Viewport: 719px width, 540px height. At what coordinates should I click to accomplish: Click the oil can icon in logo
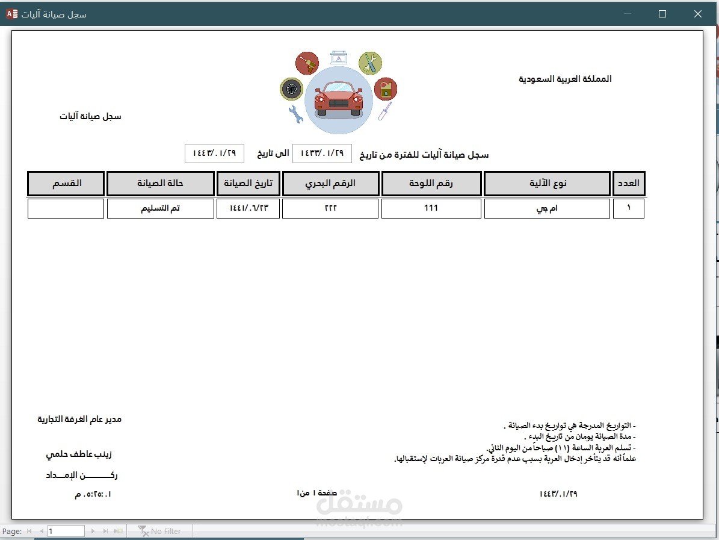[386, 88]
